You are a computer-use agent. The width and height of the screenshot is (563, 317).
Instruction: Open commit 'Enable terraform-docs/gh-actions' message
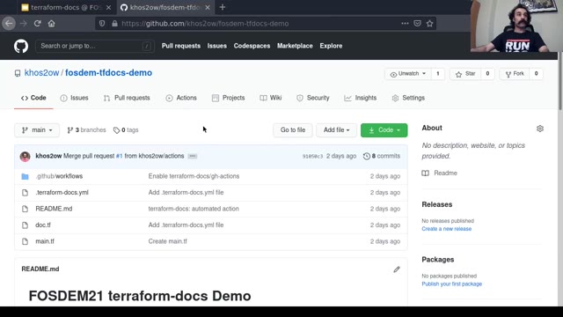194,176
